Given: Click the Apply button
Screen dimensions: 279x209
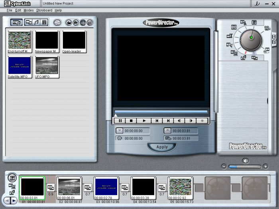Looking at the screenshot, I should tap(162, 147).
